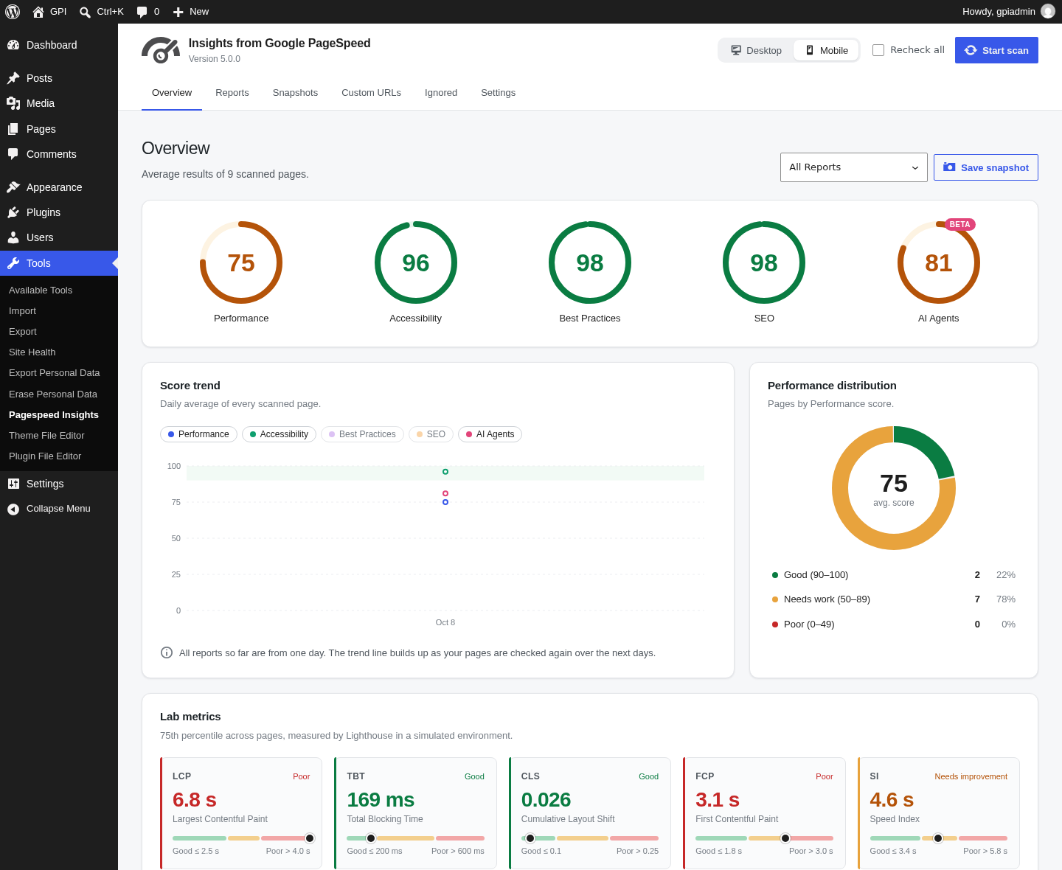Open the Ctrl+K search icon
The width and height of the screenshot is (1062, 870).
pyautogui.click(x=85, y=12)
